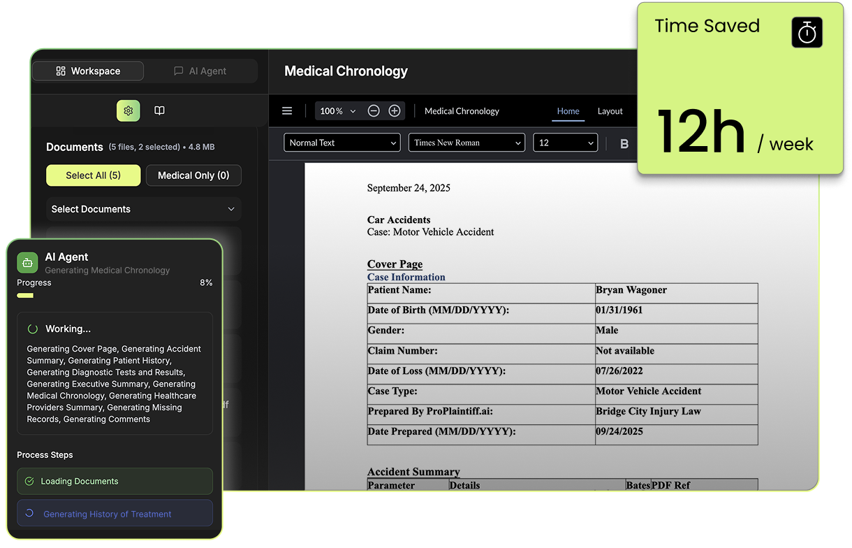Enable the Select All (5) filter

(93, 175)
